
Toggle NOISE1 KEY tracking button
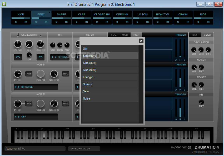tap(29, 74)
